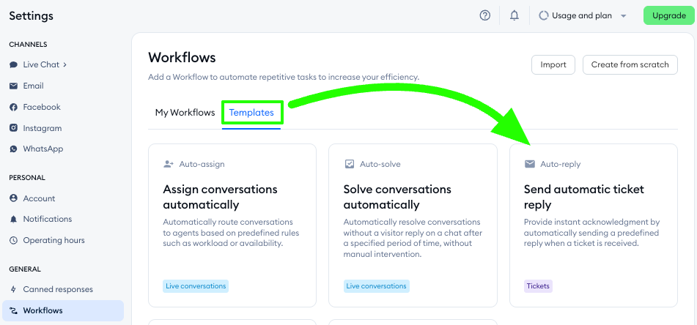
Task: Click the Facebook channel icon
Action: (13, 107)
